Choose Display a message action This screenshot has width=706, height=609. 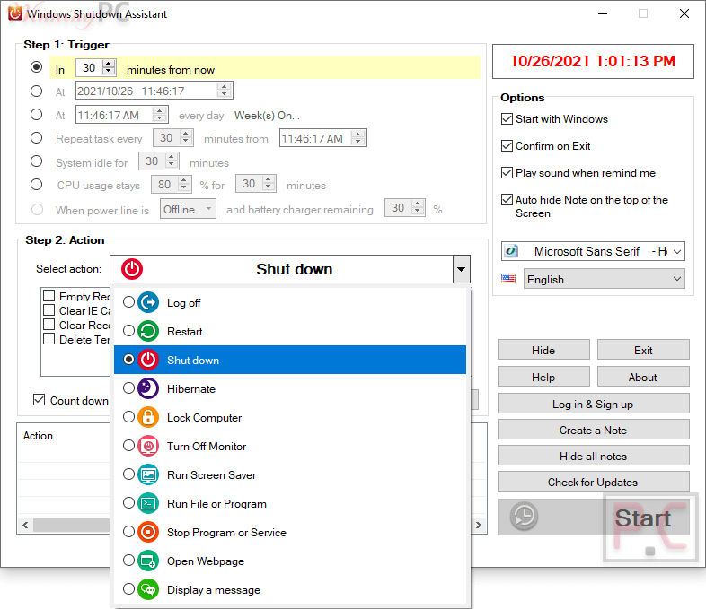coord(290,589)
